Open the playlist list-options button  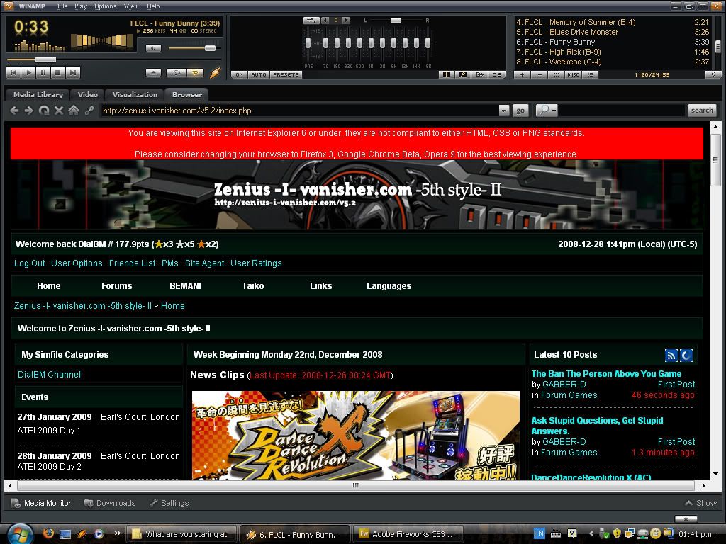[591, 74]
